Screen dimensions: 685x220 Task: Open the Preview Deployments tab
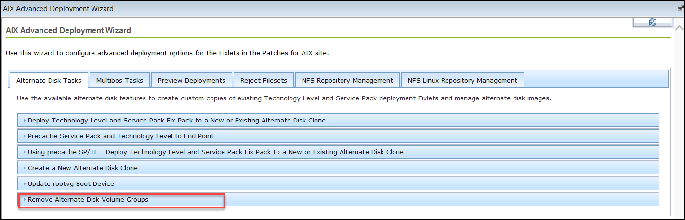pyautogui.click(x=192, y=80)
